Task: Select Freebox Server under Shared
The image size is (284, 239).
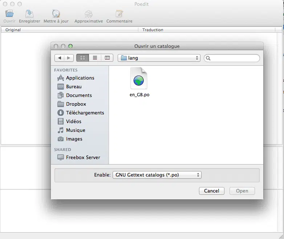Action: click(x=83, y=157)
